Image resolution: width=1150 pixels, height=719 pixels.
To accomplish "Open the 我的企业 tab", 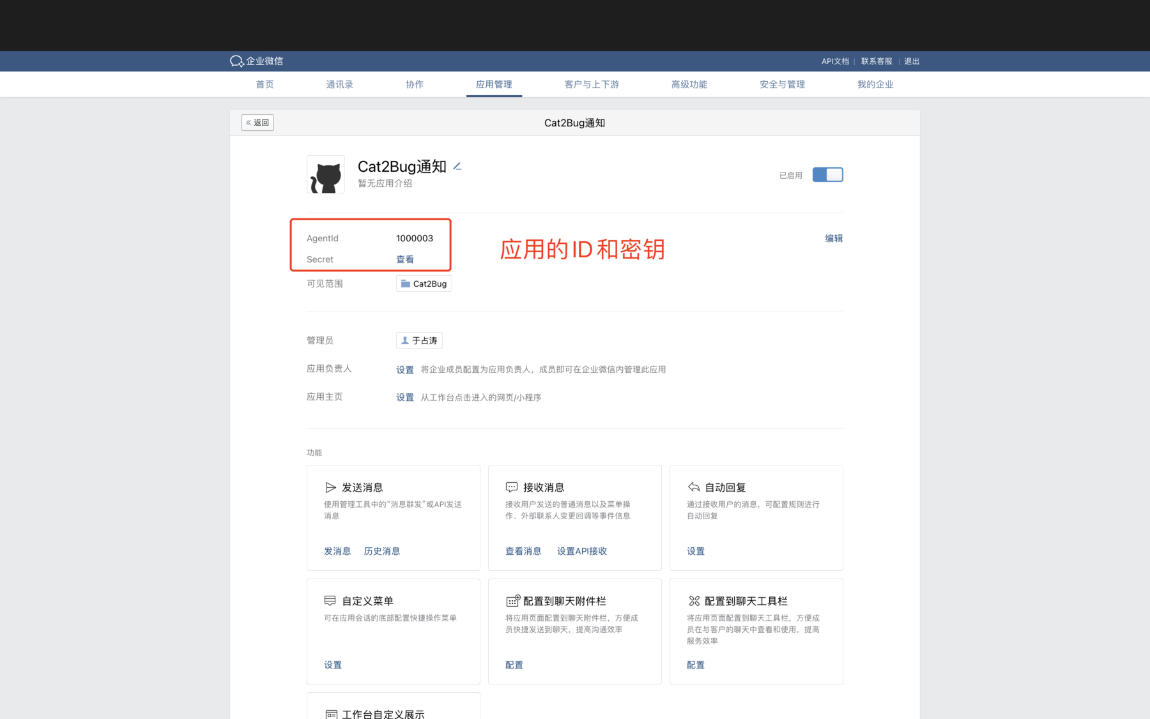I will pyautogui.click(x=875, y=84).
